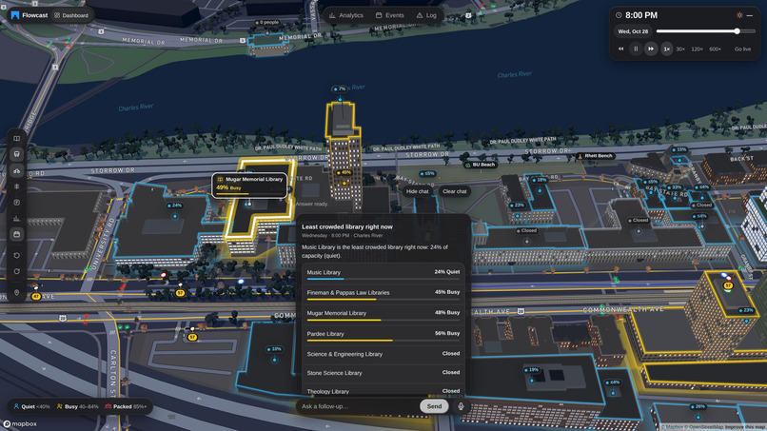This screenshot has width=767, height=431.
Task: Select Mugar Memorial Library row in chat list
Action: pos(383,314)
